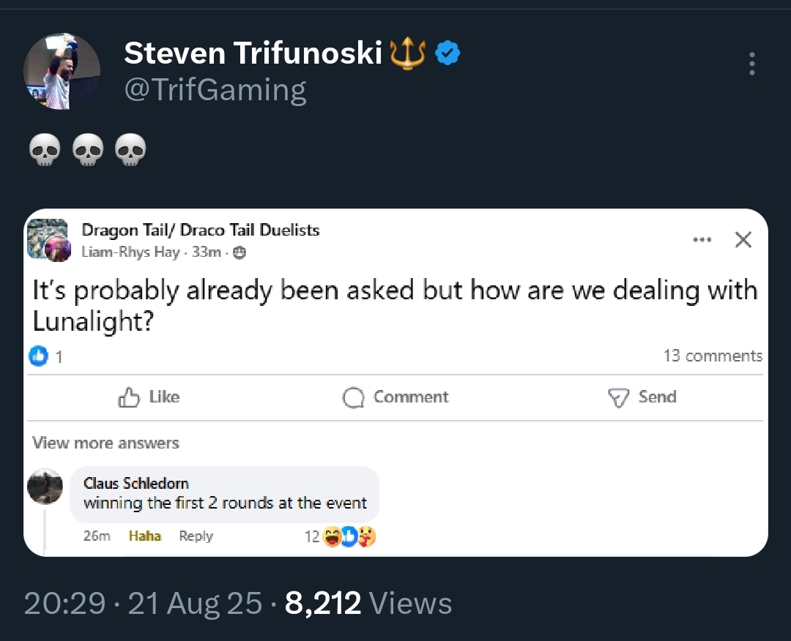Screen dimensions: 791x641
Task: Click the Comment button under the post
Action: pyautogui.click(x=395, y=397)
